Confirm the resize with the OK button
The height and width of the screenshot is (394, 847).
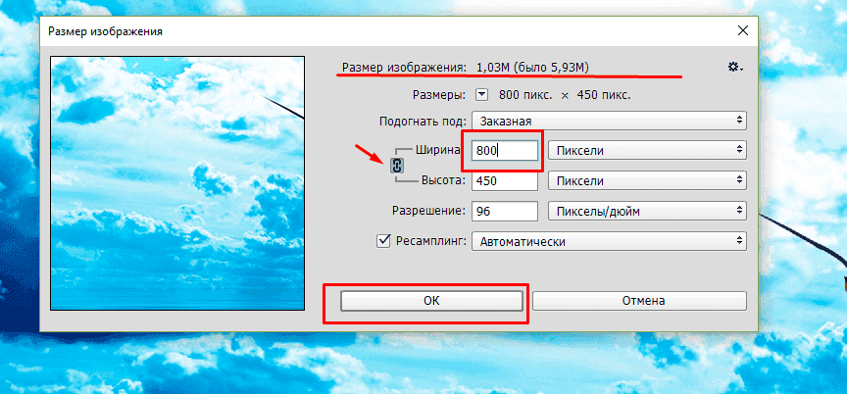(x=431, y=301)
